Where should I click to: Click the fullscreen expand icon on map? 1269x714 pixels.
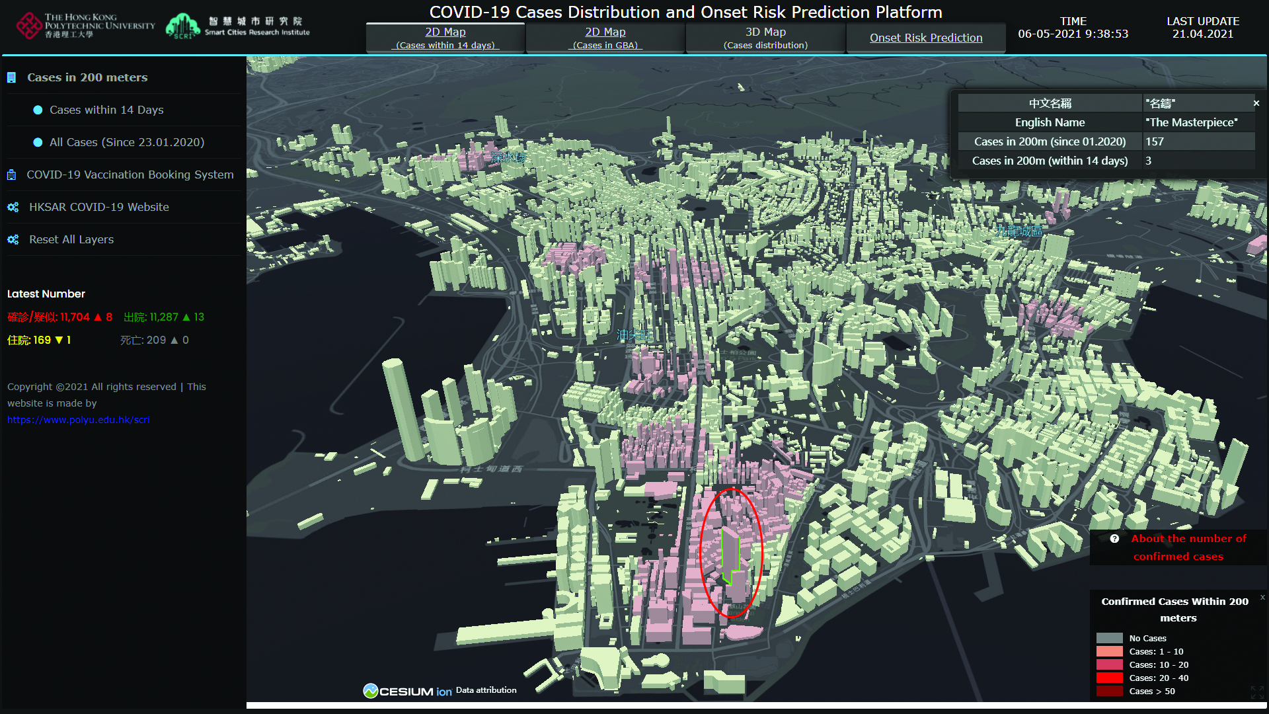click(1256, 692)
